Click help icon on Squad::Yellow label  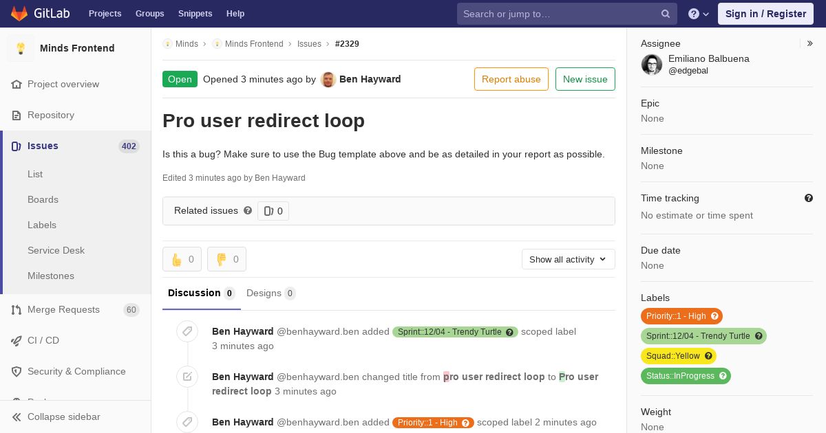point(708,356)
